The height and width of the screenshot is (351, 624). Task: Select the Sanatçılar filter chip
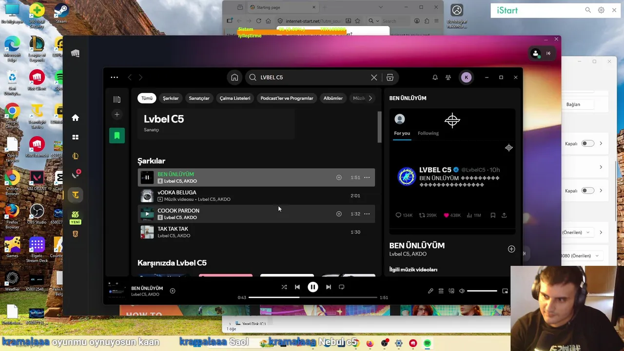[199, 98]
